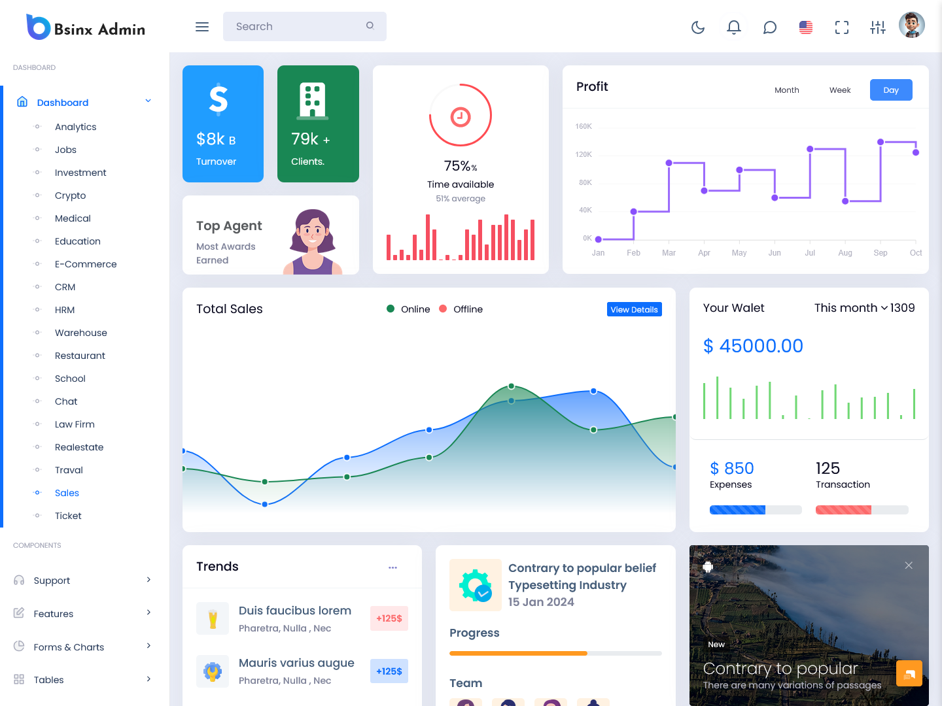The image size is (942, 706).
Task: Open the Jobs menu item
Action: (x=65, y=150)
